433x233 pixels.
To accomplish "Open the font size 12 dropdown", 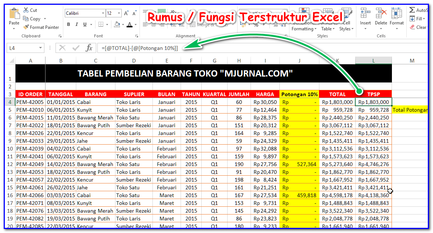I will 119,13.
